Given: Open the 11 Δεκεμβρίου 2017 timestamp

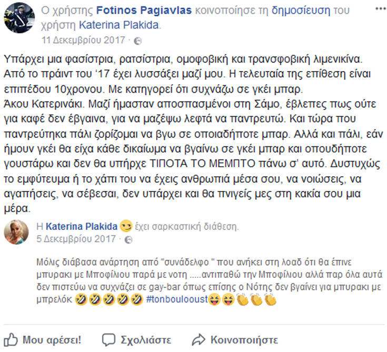Looking at the screenshot, I should pos(84,41).
